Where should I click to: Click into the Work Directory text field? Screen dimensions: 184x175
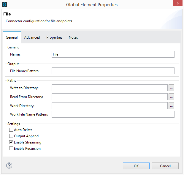point(110,106)
